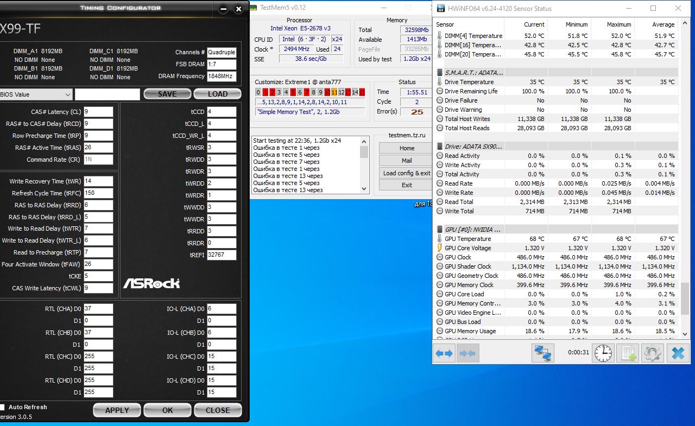
Task: Click the TestMem5 title bar app icon
Action: 254,8
